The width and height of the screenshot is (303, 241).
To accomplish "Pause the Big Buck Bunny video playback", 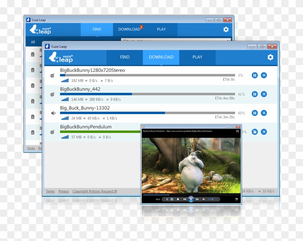I will [191, 199].
